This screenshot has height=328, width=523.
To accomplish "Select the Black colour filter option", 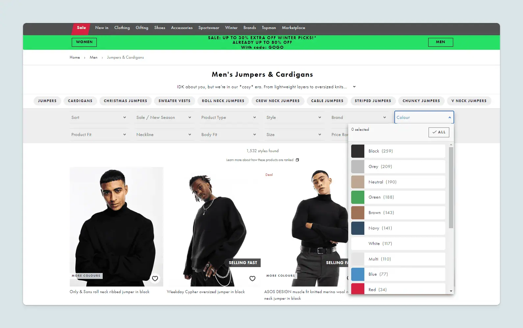I will (x=398, y=151).
